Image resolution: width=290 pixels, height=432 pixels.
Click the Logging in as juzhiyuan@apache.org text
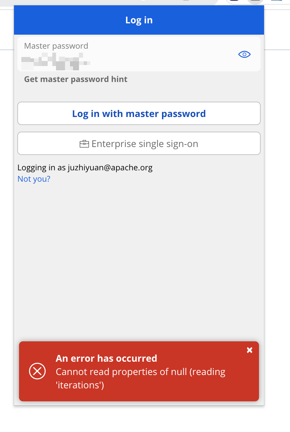85,167
